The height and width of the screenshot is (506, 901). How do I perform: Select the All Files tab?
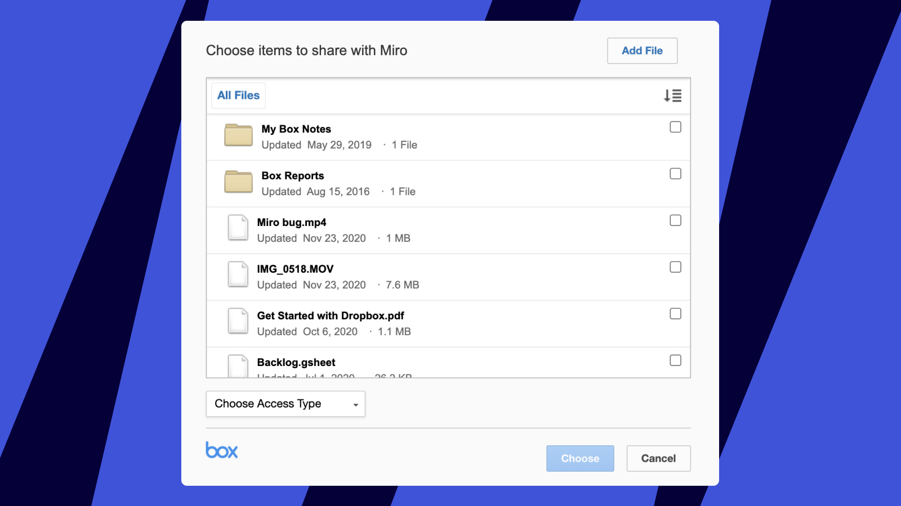tap(238, 96)
